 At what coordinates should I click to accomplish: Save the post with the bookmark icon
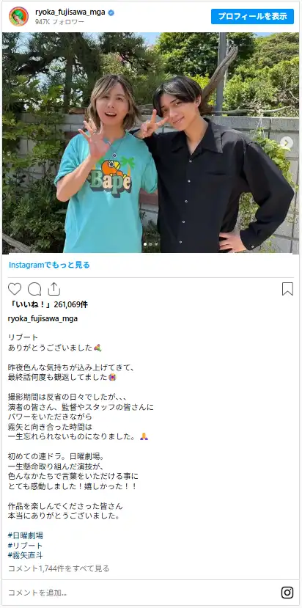[x=287, y=289]
